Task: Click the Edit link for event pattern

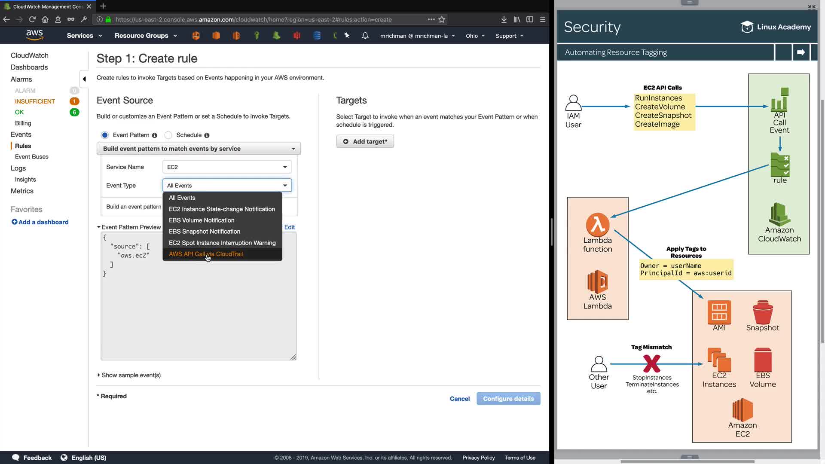Action: point(290,227)
